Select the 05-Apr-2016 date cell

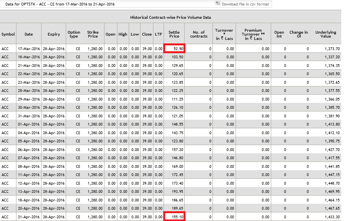pyautogui.click(x=29, y=141)
